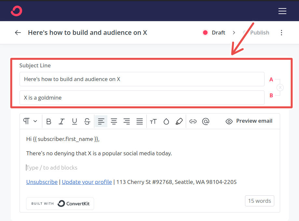Apply underline to text
The image size is (299, 221).
(74, 121)
